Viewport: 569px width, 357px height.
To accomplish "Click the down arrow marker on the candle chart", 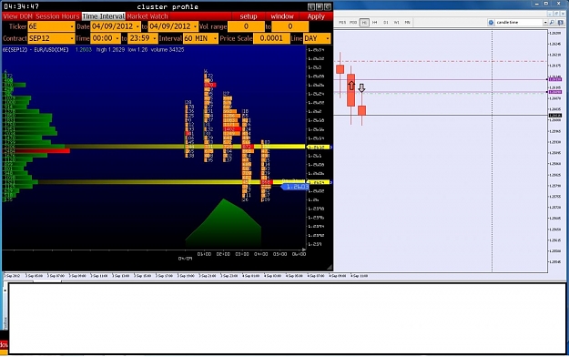I will 361,88.
